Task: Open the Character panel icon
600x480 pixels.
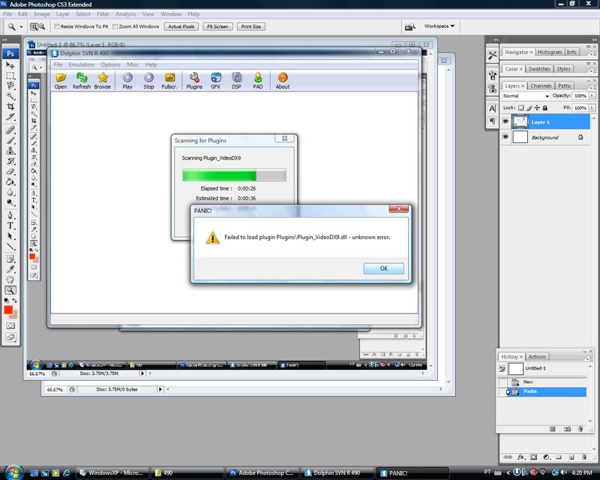Action: coord(493,108)
